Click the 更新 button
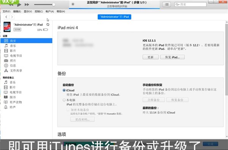 coord(150,57)
